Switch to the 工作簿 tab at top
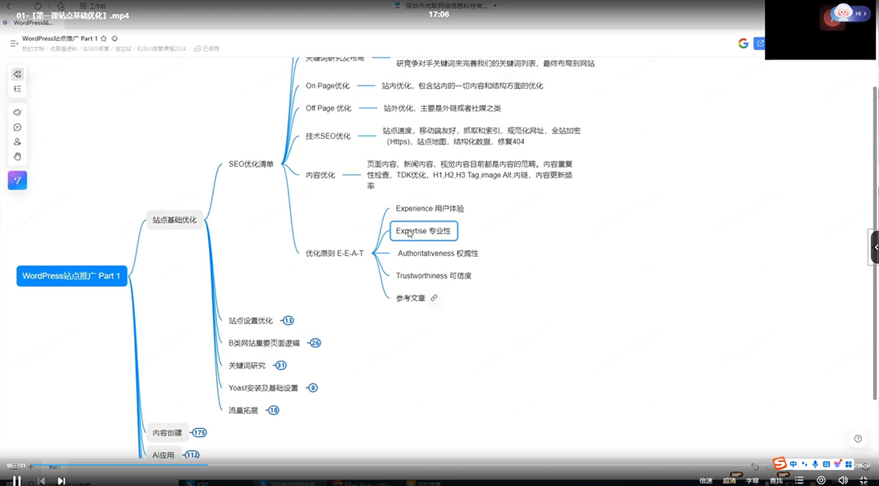The height and width of the screenshot is (486, 879). coord(96,6)
